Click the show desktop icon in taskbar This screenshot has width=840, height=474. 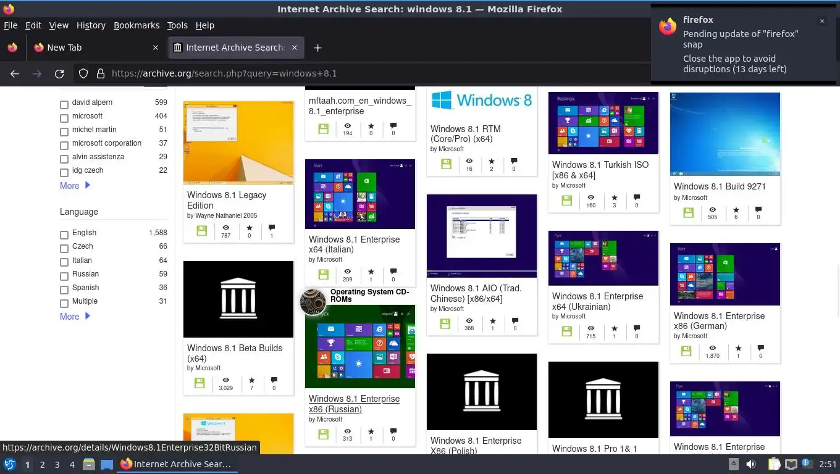[106, 464]
